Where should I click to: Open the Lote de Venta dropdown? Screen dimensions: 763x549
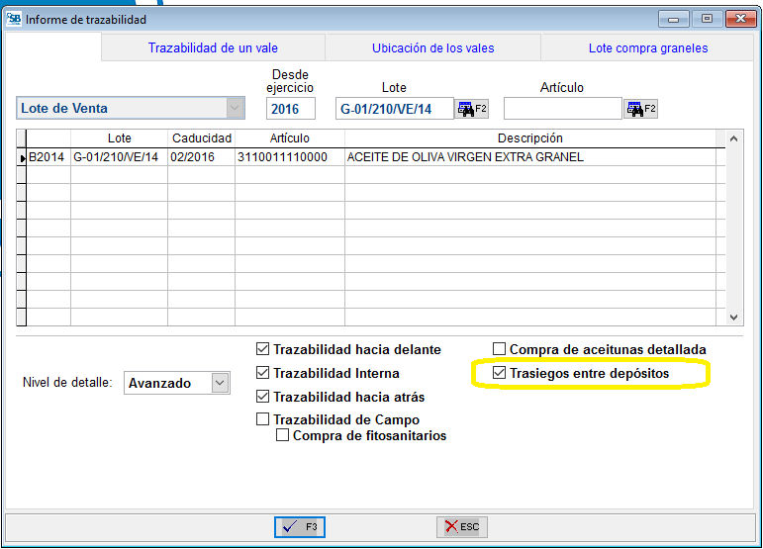(x=235, y=108)
